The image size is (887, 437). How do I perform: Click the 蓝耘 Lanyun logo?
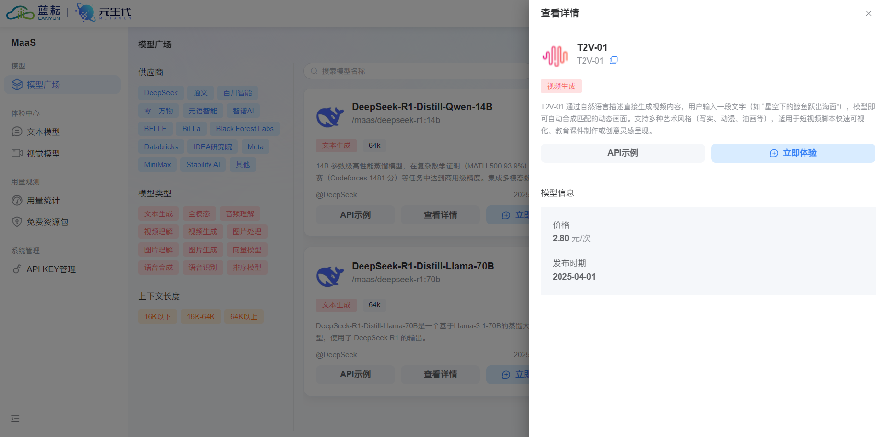(34, 12)
